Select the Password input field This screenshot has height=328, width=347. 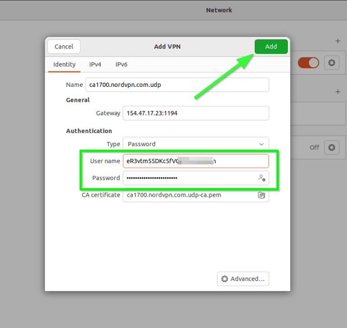point(190,178)
